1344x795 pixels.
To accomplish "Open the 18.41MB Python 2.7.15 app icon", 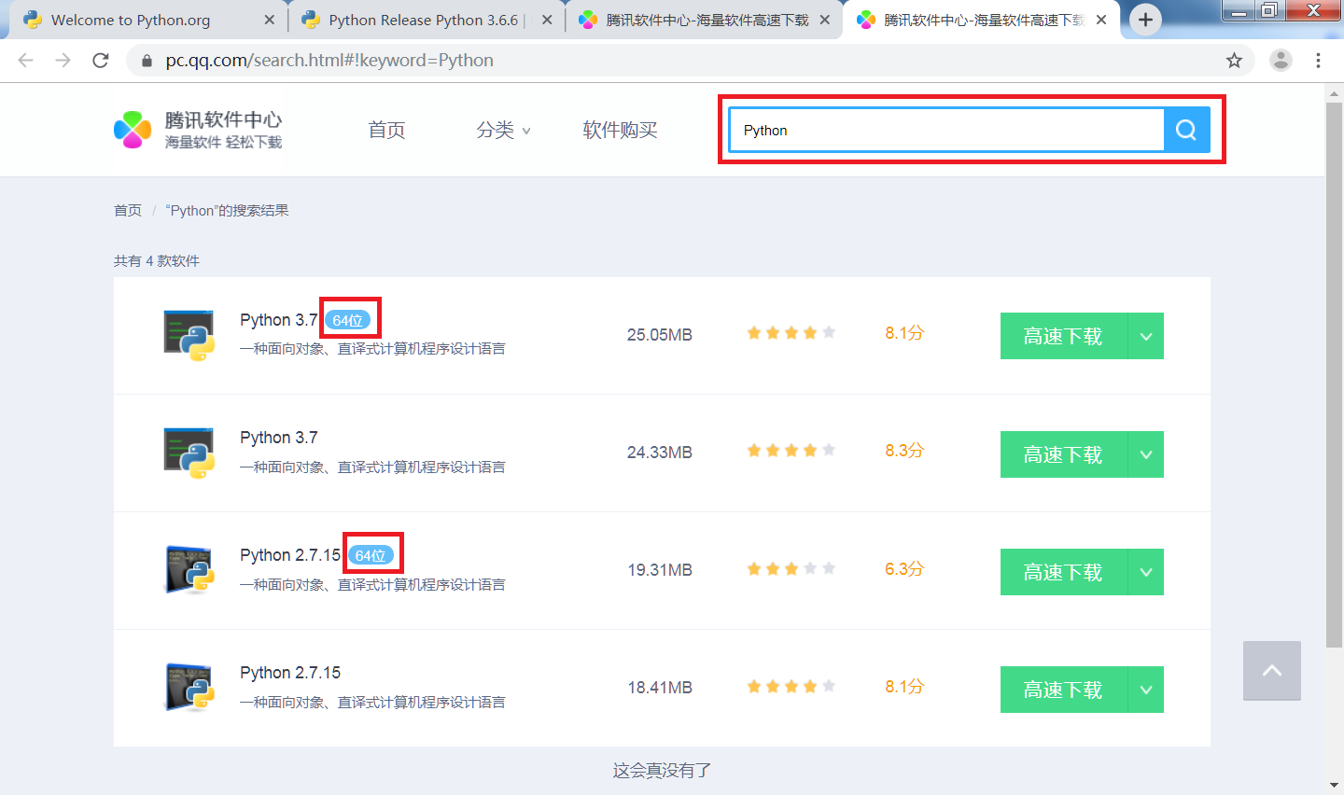I will [189, 688].
